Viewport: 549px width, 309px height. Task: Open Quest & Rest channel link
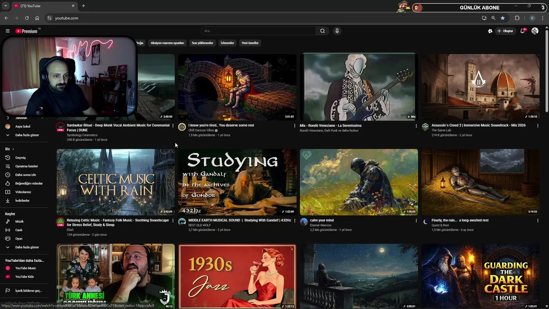[x=440, y=225]
